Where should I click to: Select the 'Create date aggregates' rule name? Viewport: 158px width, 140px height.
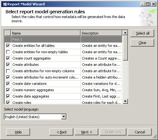click(31, 96)
